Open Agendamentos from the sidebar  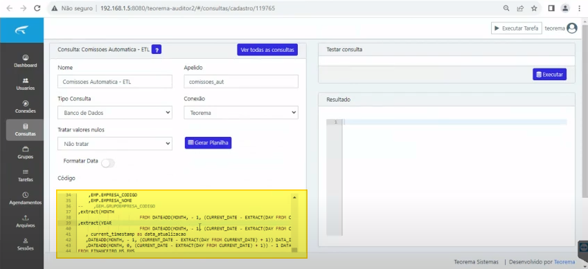[x=25, y=198]
